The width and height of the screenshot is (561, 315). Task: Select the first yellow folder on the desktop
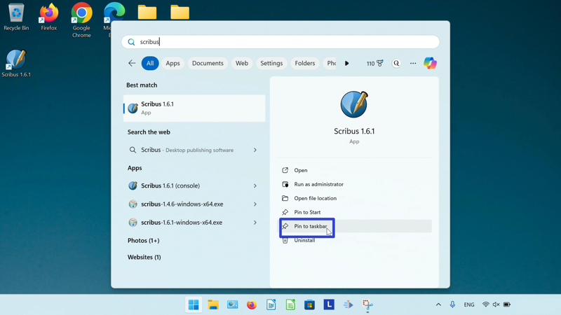(147, 12)
